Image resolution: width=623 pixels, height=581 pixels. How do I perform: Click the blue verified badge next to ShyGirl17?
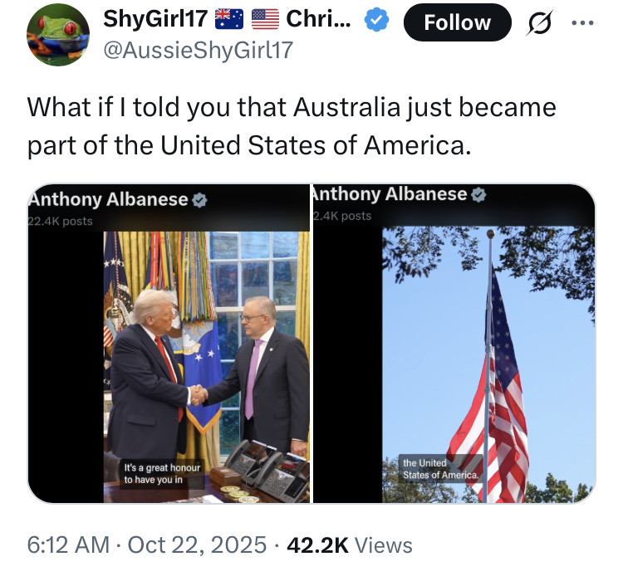[376, 19]
